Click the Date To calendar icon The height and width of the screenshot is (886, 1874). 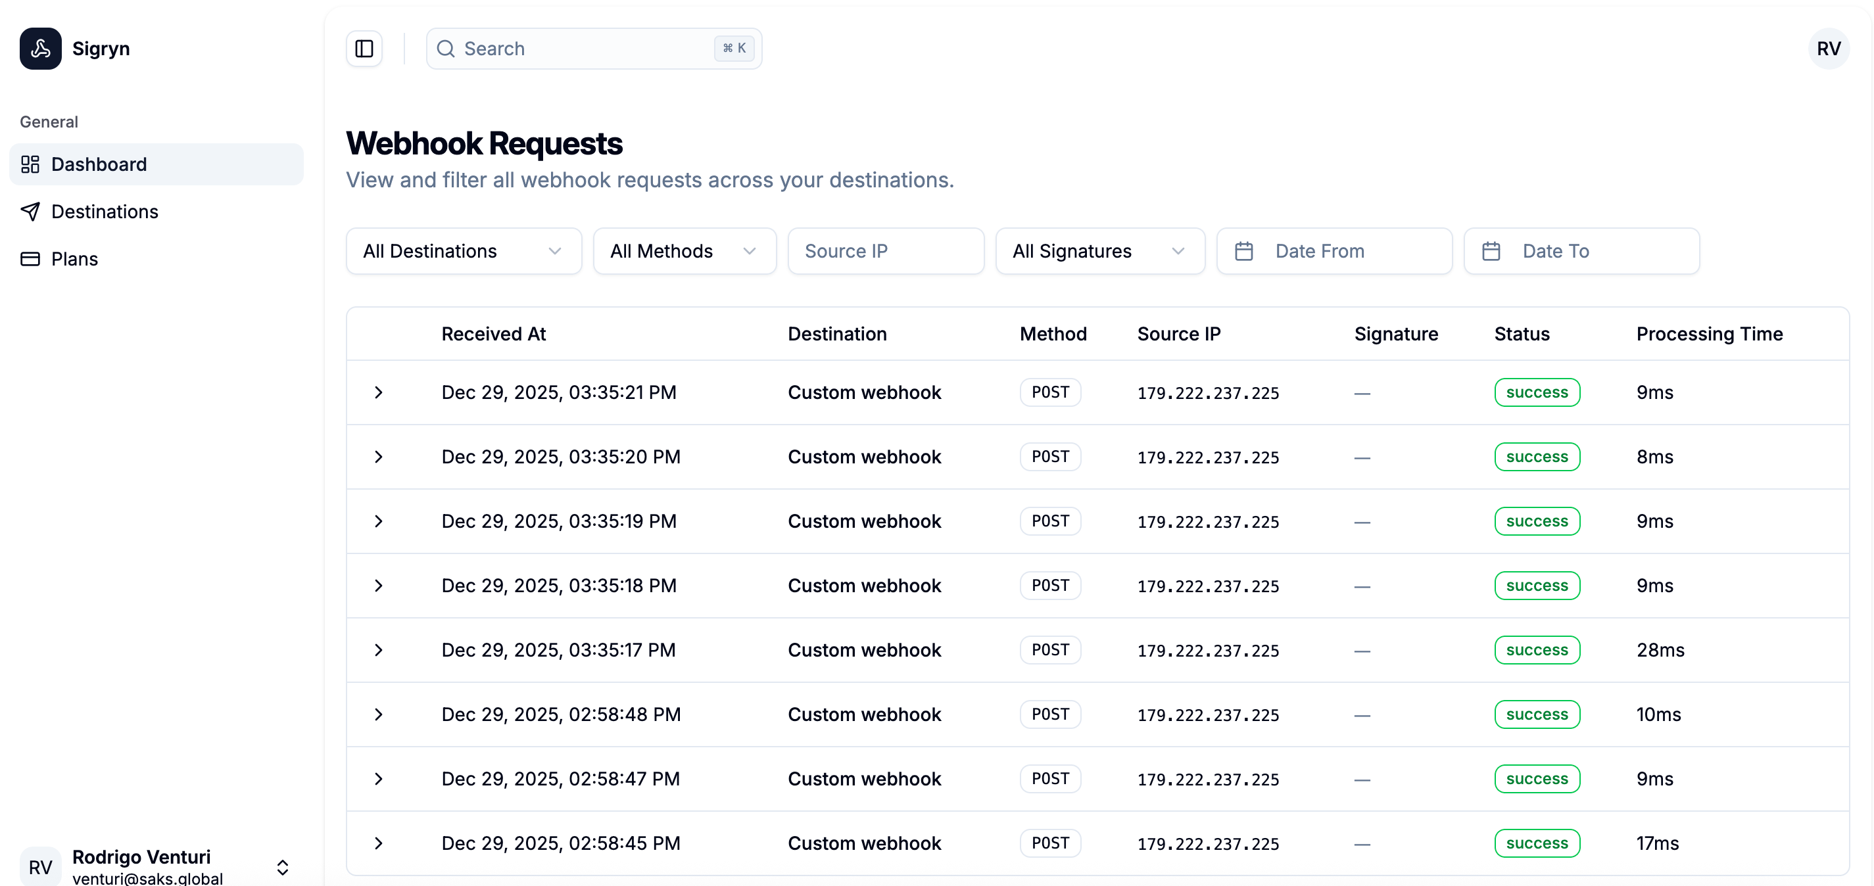[x=1492, y=250]
